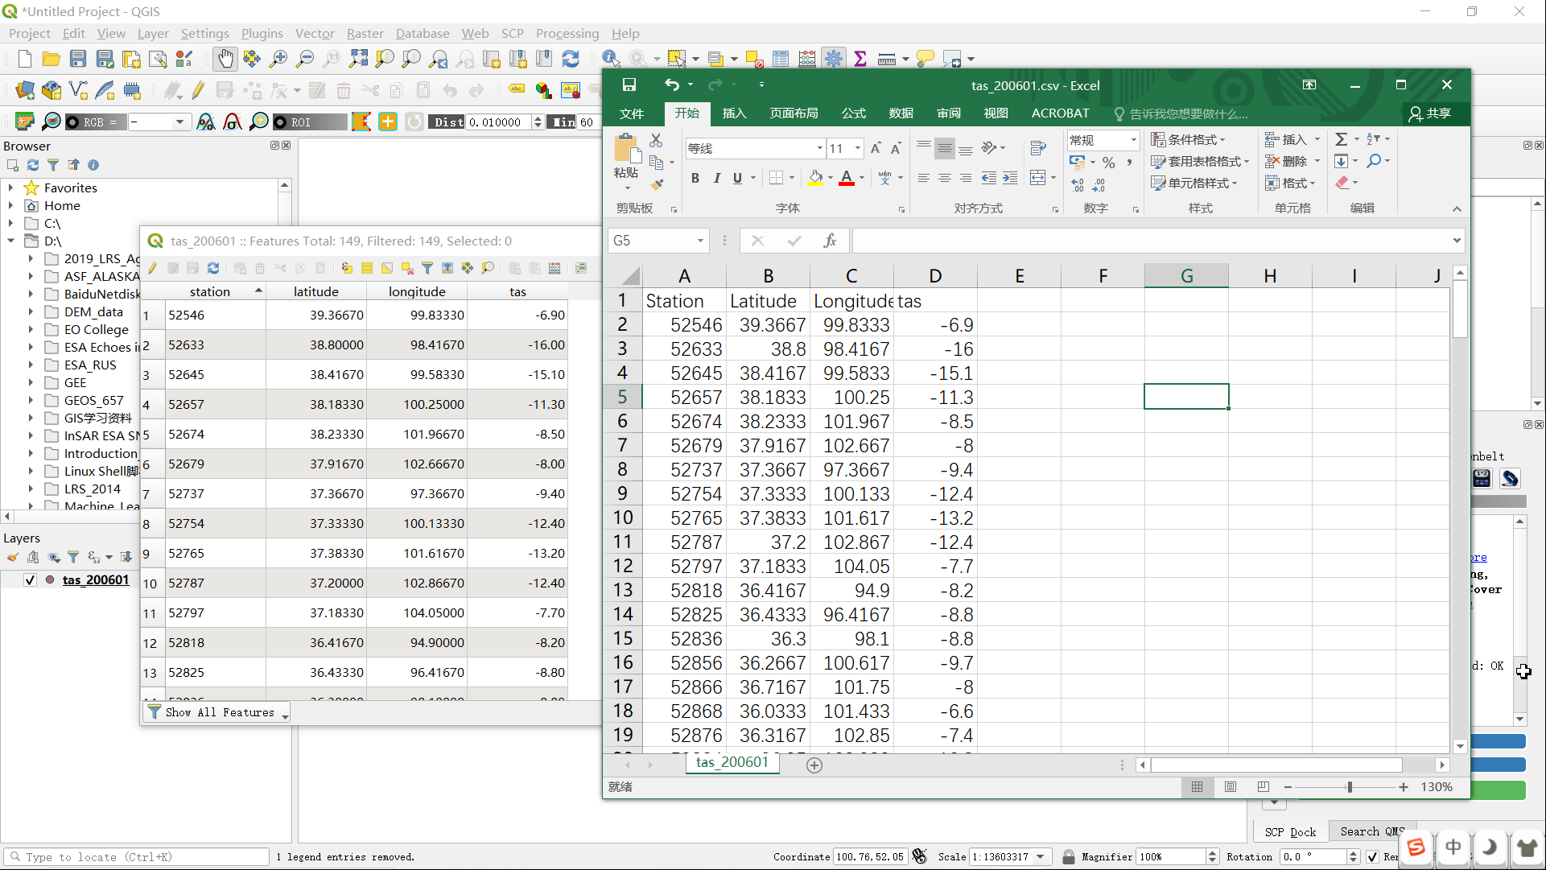This screenshot has height=870, width=1546.
Task: Toggle the Render checkbox in status bar
Action: (x=1372, y=856)
